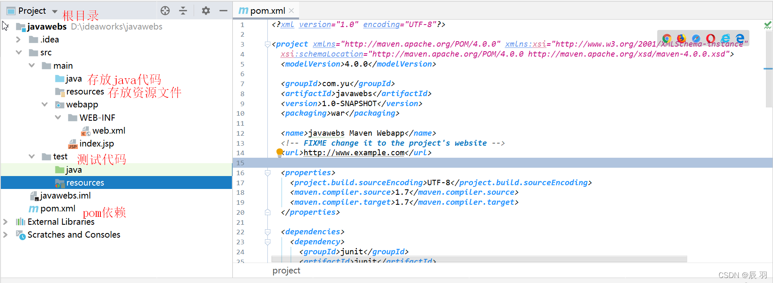Image resolution: width=773 pixels, height=283 pixels.
Task: Select the web.xml file
Action: (x=109, y=131)
